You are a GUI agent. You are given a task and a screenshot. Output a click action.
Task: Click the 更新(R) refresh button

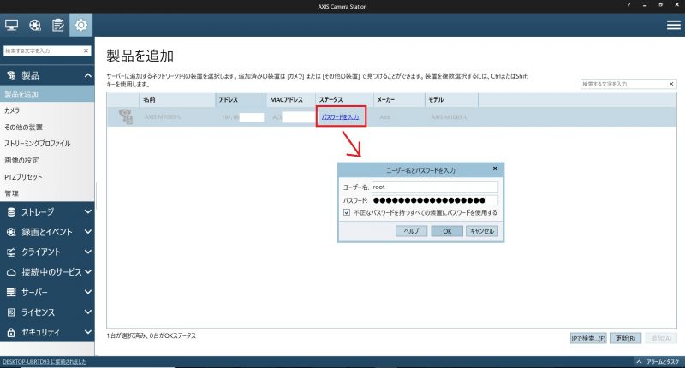tap(625, 338)
